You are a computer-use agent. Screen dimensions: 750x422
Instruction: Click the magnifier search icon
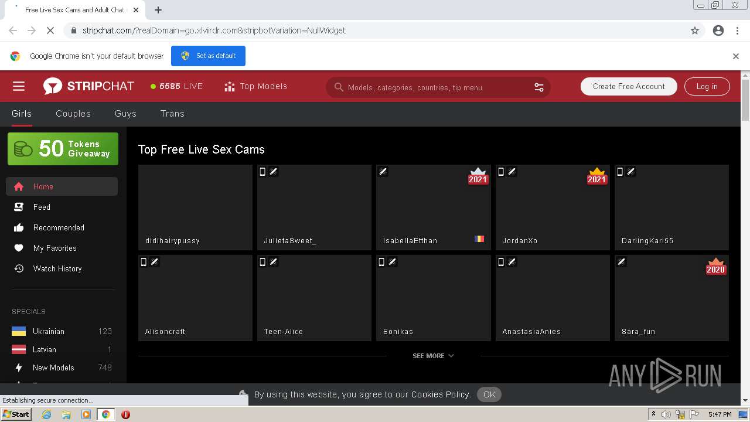click(x=339, y=87)
